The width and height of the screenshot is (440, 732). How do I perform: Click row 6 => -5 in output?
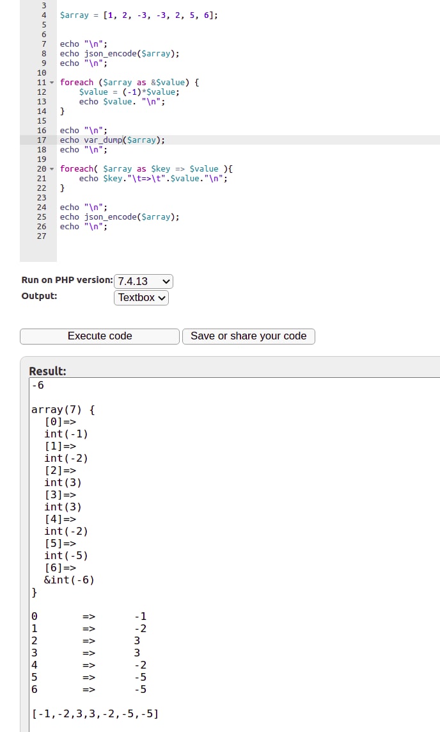[88, 690]
